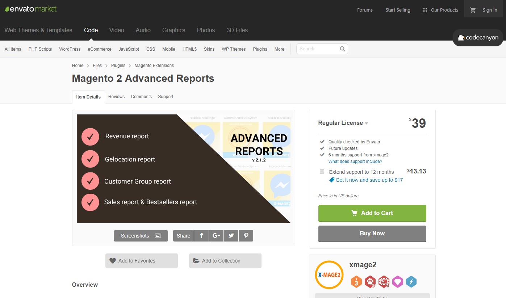
Task: Open the xmage2 author name link
Action: [363, 265]
